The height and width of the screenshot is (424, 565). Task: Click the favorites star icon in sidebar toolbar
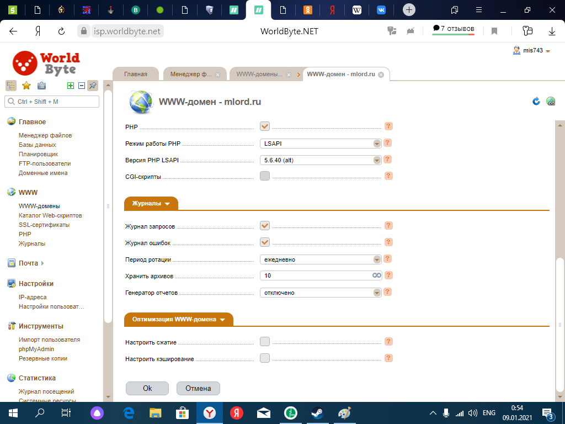(26, 86)
